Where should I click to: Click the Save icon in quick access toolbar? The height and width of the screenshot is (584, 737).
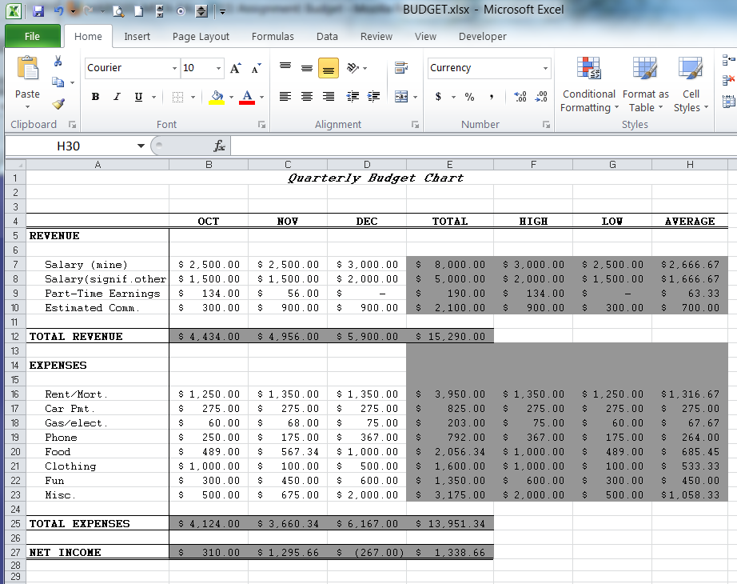click(38, 11)
